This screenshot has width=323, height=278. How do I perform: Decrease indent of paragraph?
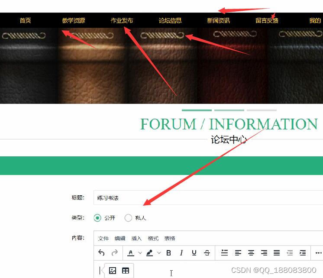coord(290,253)
